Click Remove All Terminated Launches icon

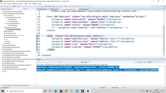tap(140, 62)
